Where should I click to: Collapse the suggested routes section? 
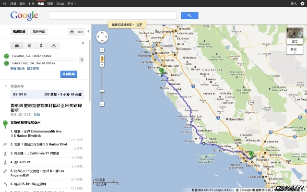tap(6, 86)
